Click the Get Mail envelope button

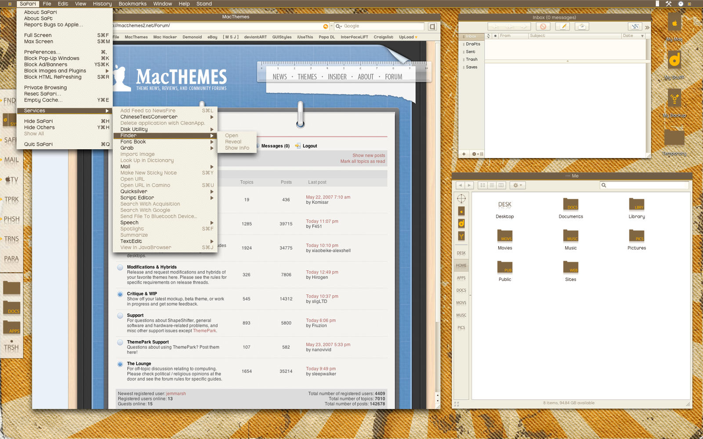click(582, 26)
